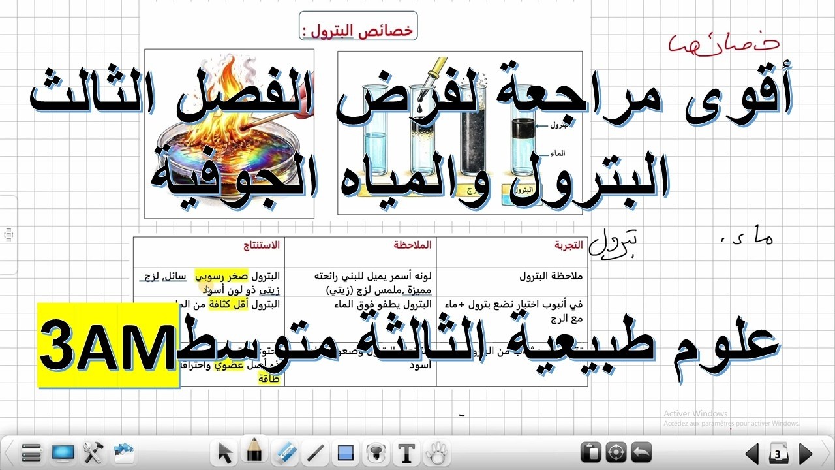The image size is (835, 470).
Task: Collapse toolbar using left edge arrow
Action: (x=7, y=452)
